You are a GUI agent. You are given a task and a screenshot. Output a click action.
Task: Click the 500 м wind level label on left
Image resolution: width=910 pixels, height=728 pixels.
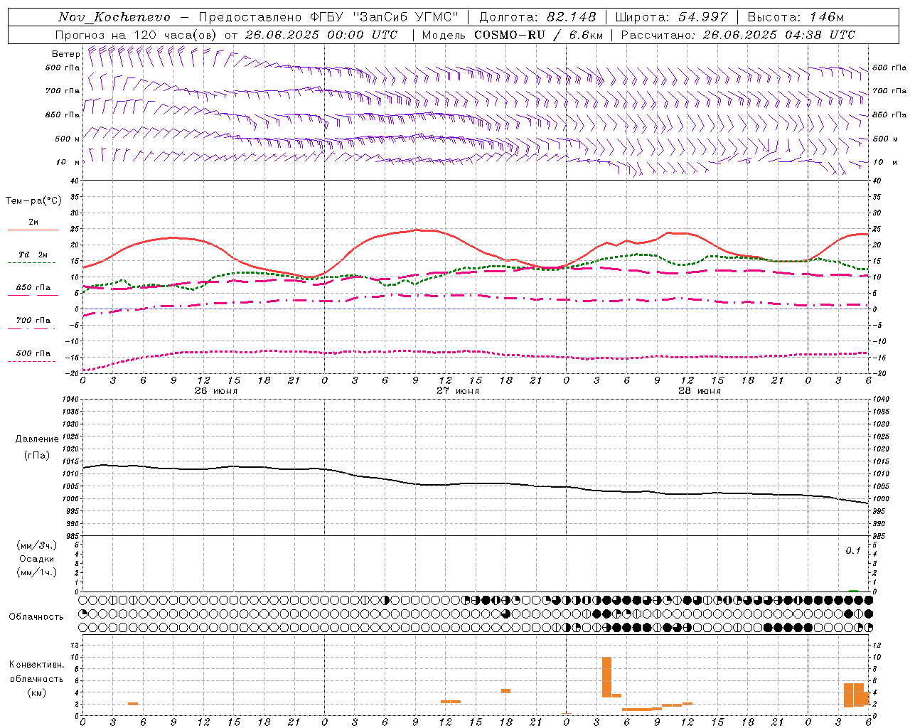[x=68, y=139]
